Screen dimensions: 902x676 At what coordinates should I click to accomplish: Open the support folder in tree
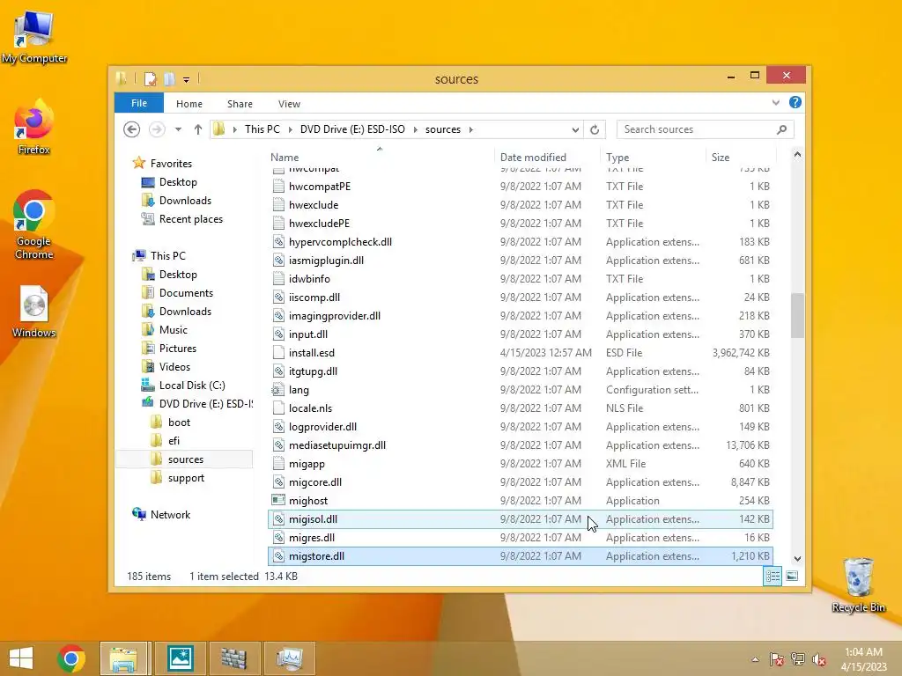186,478
